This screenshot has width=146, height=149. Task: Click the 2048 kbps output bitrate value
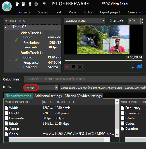click(x=62, y=123)
